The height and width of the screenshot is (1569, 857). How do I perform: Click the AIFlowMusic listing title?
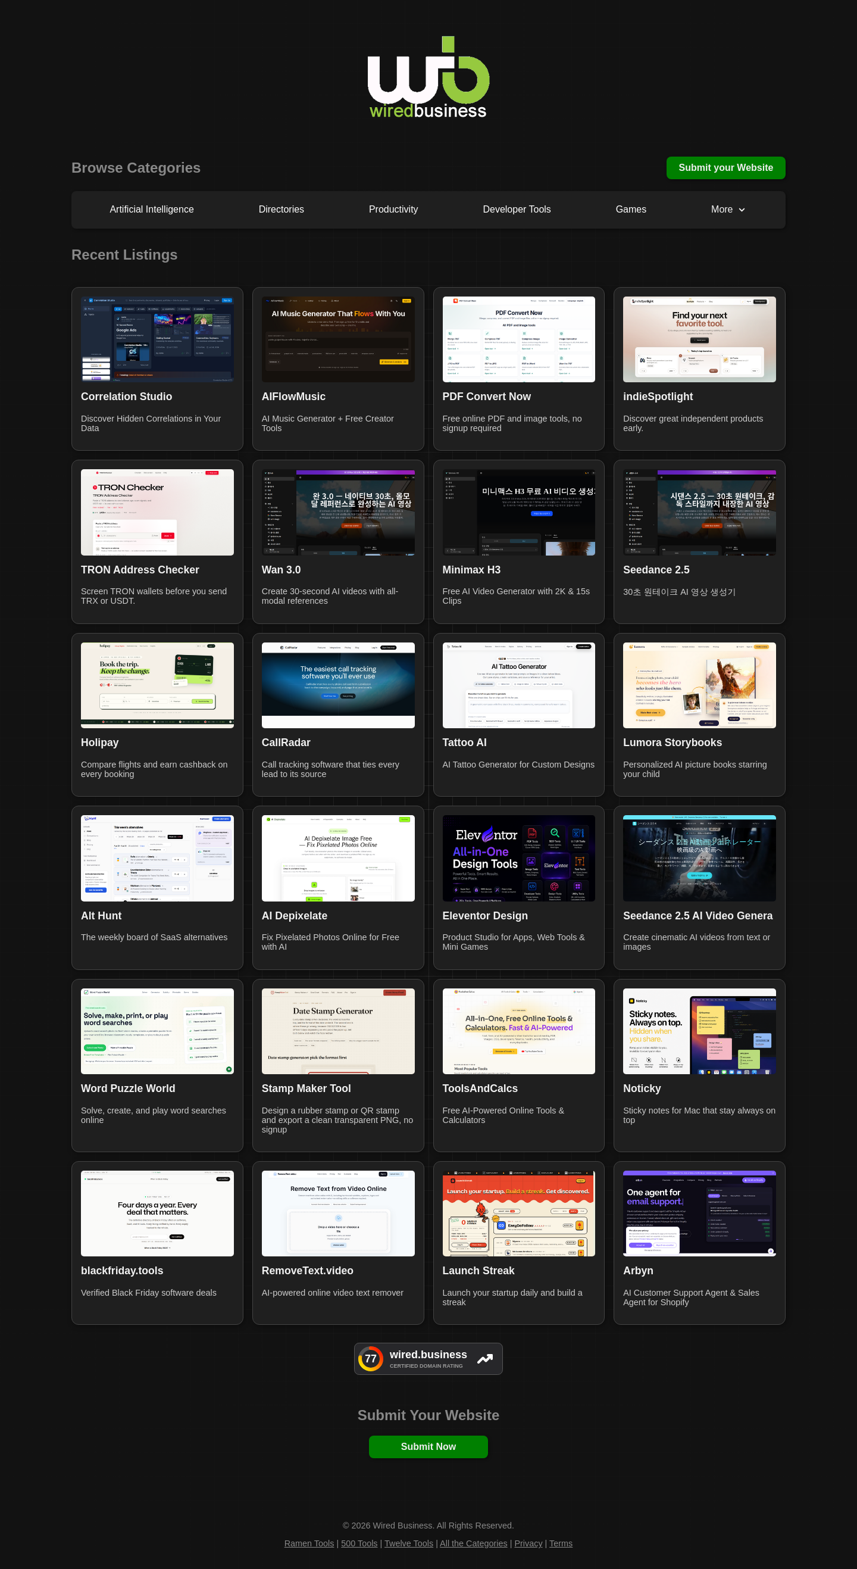(293, 397)
